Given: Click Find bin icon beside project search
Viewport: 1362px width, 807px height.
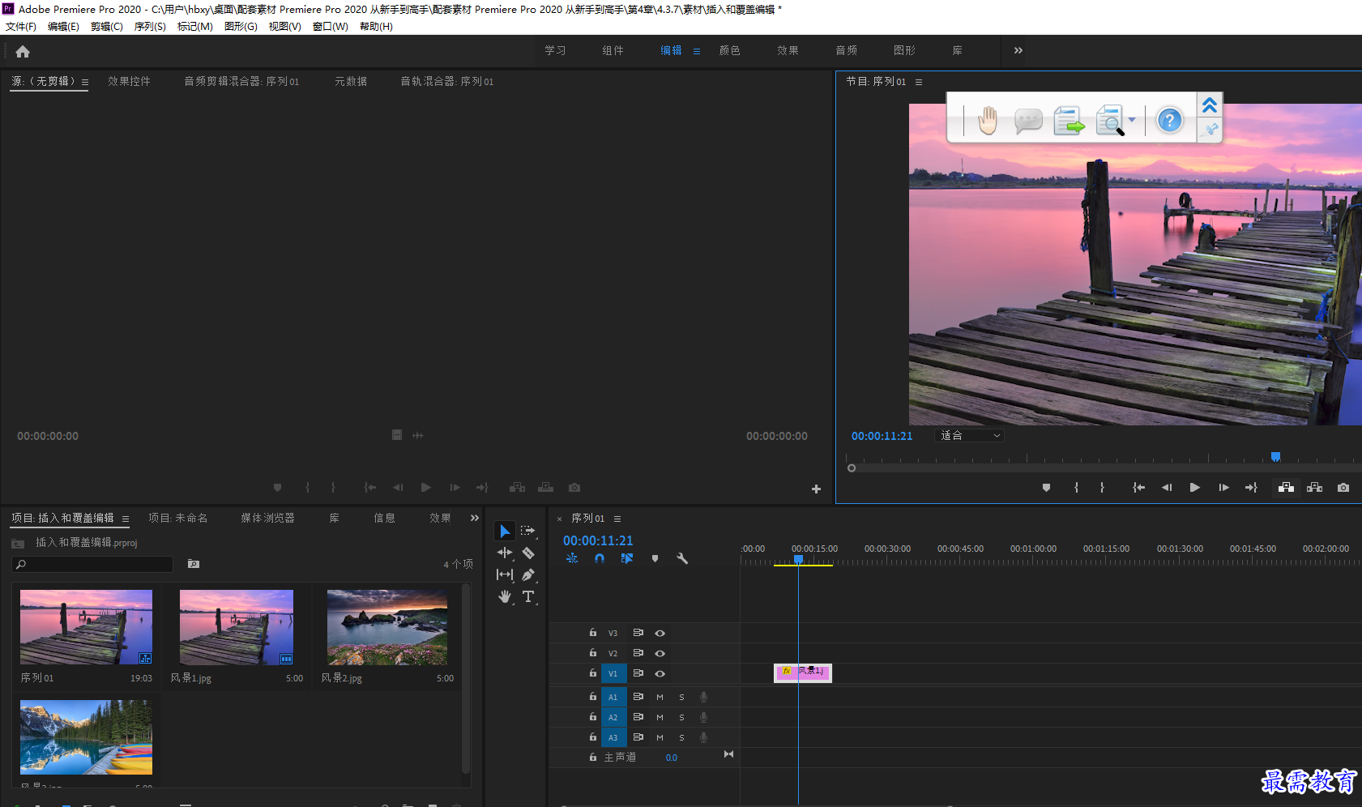Looking at the screenshot, I should (x=194, y=563).
